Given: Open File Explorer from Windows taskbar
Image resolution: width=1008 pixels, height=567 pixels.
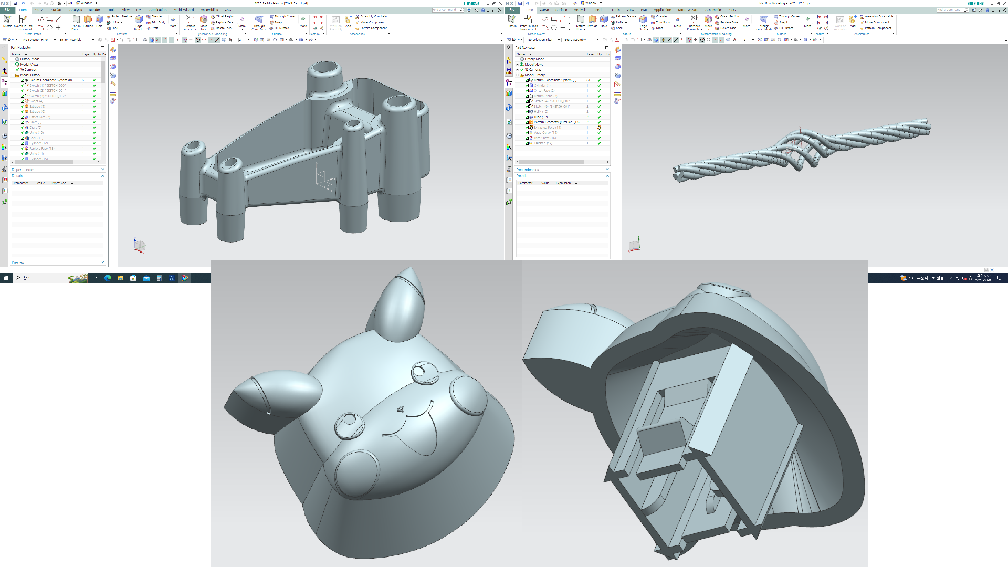Looking at the screenshot, I should pyautogui.click(x=120, y=278).
